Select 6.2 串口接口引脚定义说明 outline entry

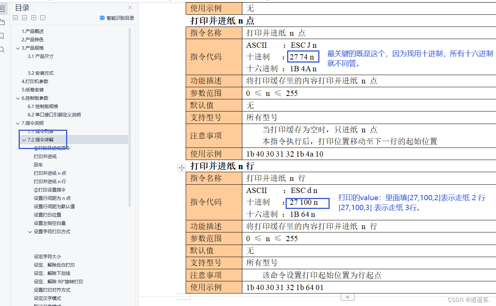tap(54, 115)
